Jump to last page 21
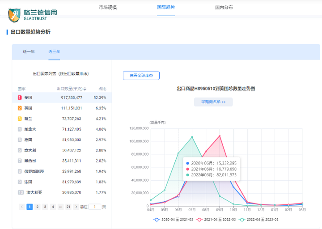 [68, 207]
